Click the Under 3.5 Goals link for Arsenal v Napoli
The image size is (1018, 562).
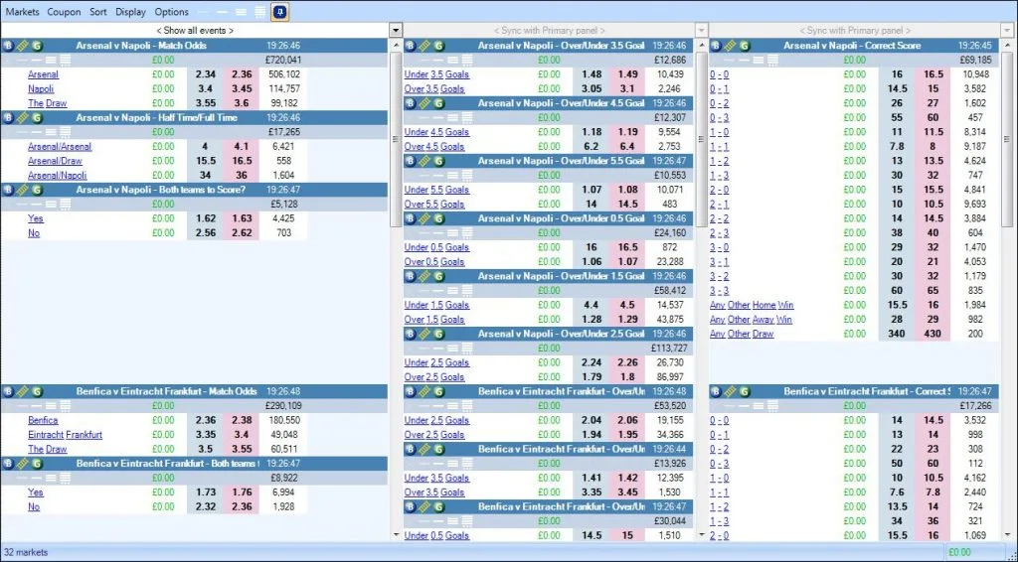(x=436, y=74)
